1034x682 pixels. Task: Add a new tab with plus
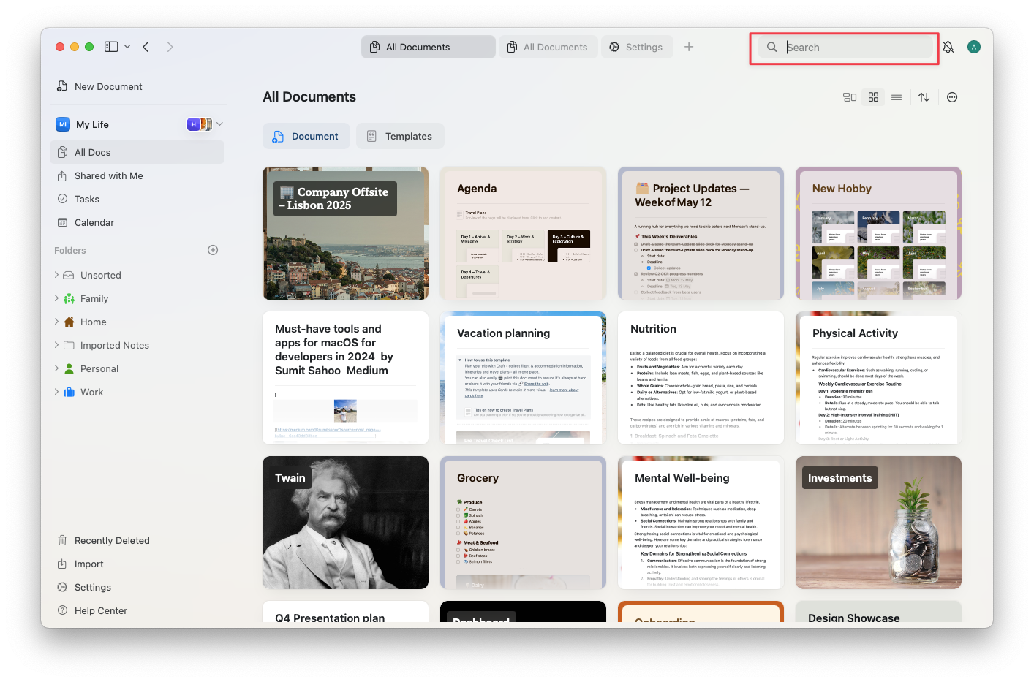pyautogui.click(x=689, y=47)
